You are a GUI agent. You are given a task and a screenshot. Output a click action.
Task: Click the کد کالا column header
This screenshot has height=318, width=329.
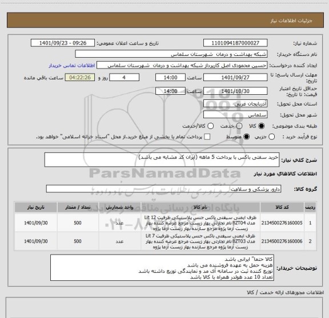282,207
